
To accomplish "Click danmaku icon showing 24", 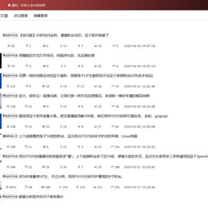I will pyautogui.click(x=26, y=187).
